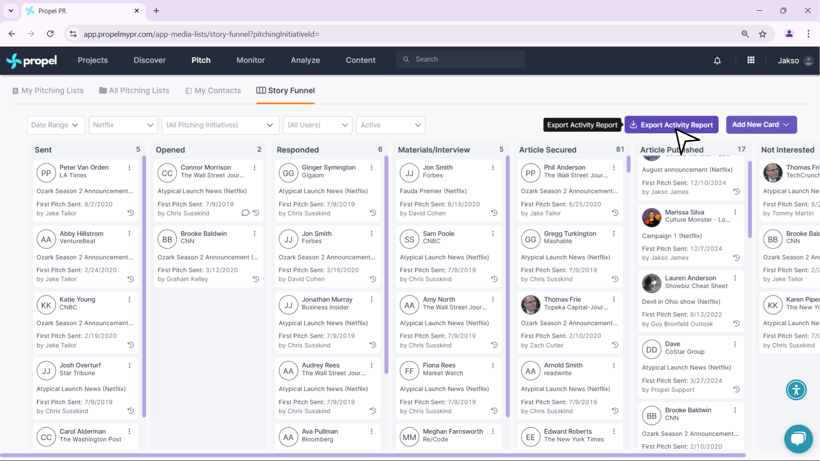Image resolution: width=820 pixels, height=461 pixels.
Task: Open the Content section
Action: click(360, 61)
